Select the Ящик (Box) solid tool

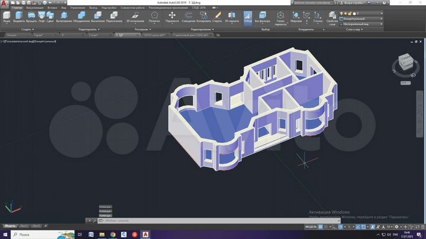click(x=5, y=16)
